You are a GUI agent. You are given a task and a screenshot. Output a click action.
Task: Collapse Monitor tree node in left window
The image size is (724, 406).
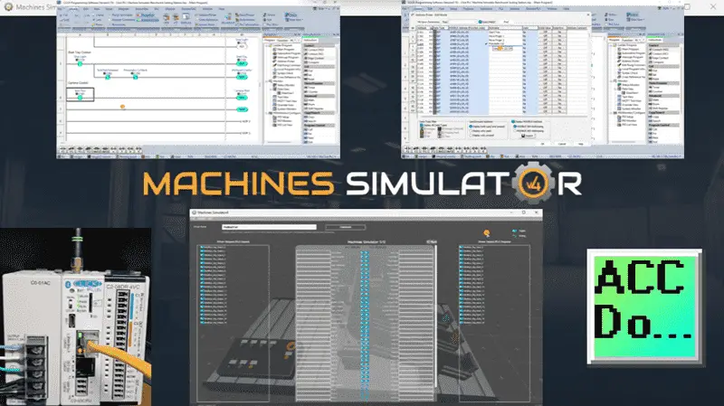tap(266, 81)
